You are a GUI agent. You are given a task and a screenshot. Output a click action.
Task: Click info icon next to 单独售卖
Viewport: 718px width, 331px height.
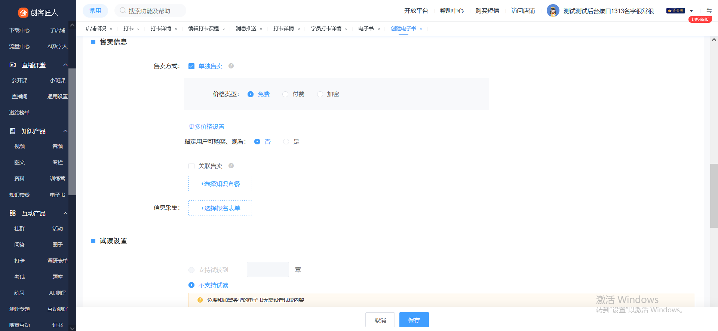(x=231, y=66)
